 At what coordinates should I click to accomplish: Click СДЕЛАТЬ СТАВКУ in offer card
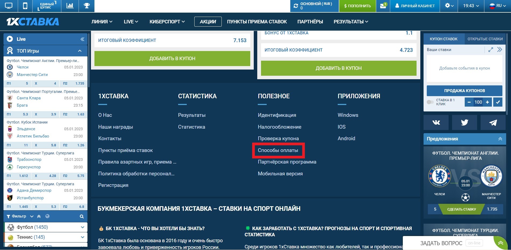coord(461,209)
